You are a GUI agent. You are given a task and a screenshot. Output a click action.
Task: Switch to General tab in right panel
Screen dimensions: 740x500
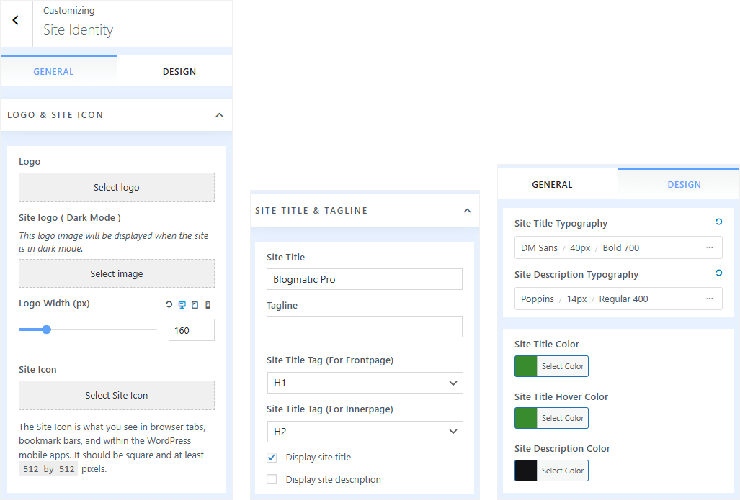pyautogui.click(x=552, y=184)
